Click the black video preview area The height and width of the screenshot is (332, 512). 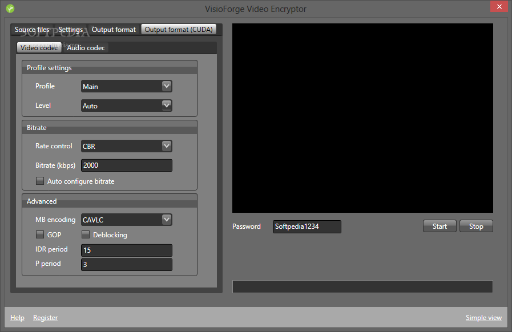(x=362, y=118)
